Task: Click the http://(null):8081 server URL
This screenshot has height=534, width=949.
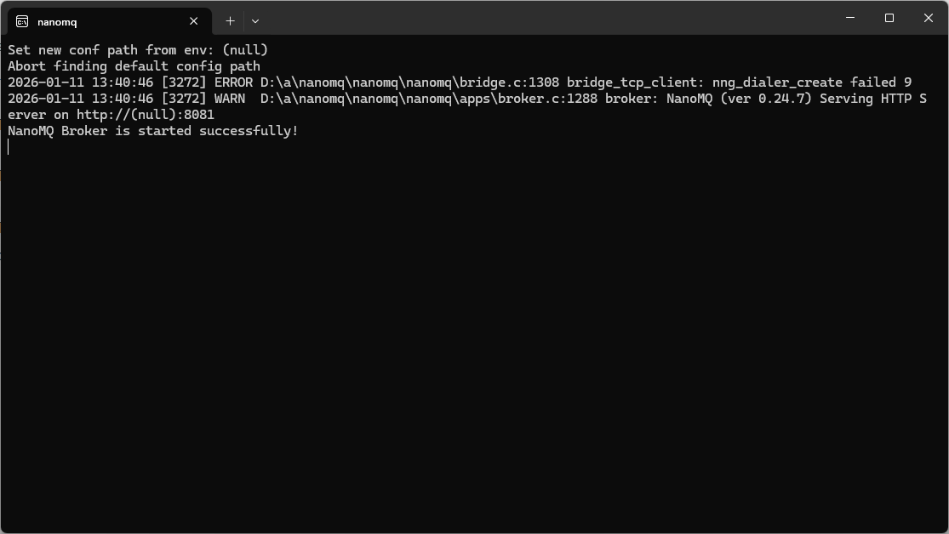Action: click(x=146, y=115)
